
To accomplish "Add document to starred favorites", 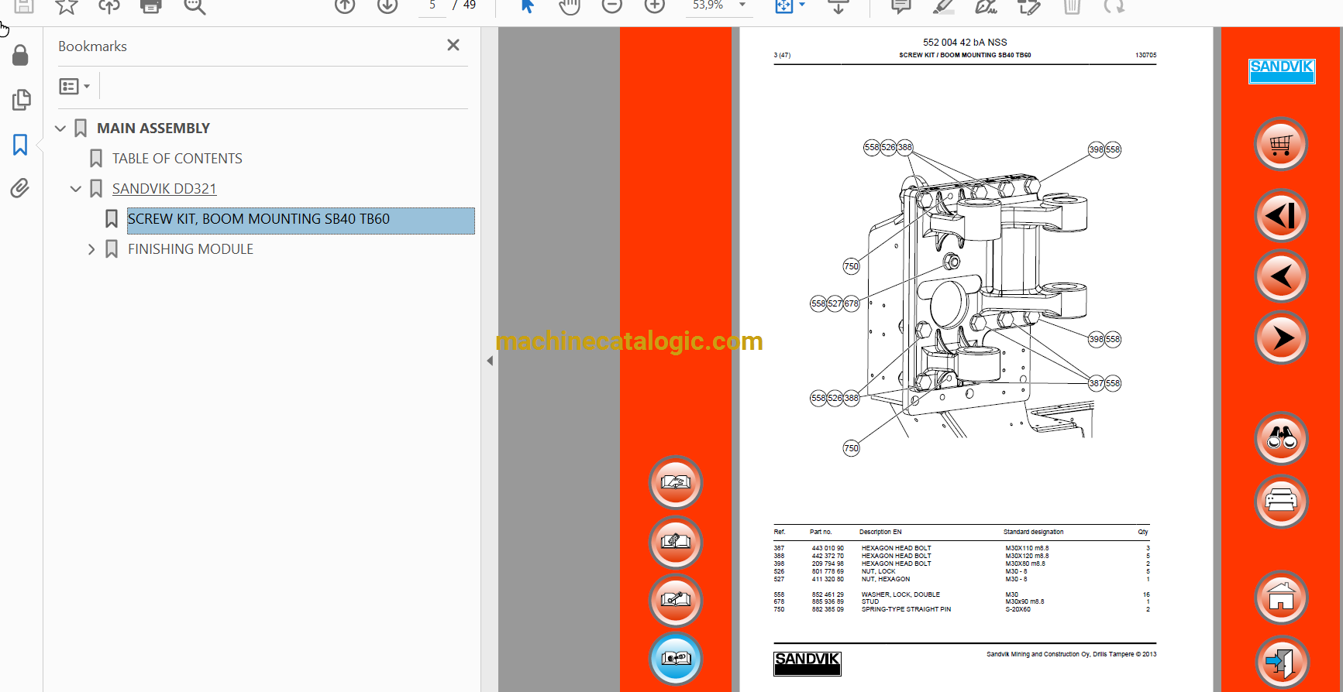I will point(67,6).
